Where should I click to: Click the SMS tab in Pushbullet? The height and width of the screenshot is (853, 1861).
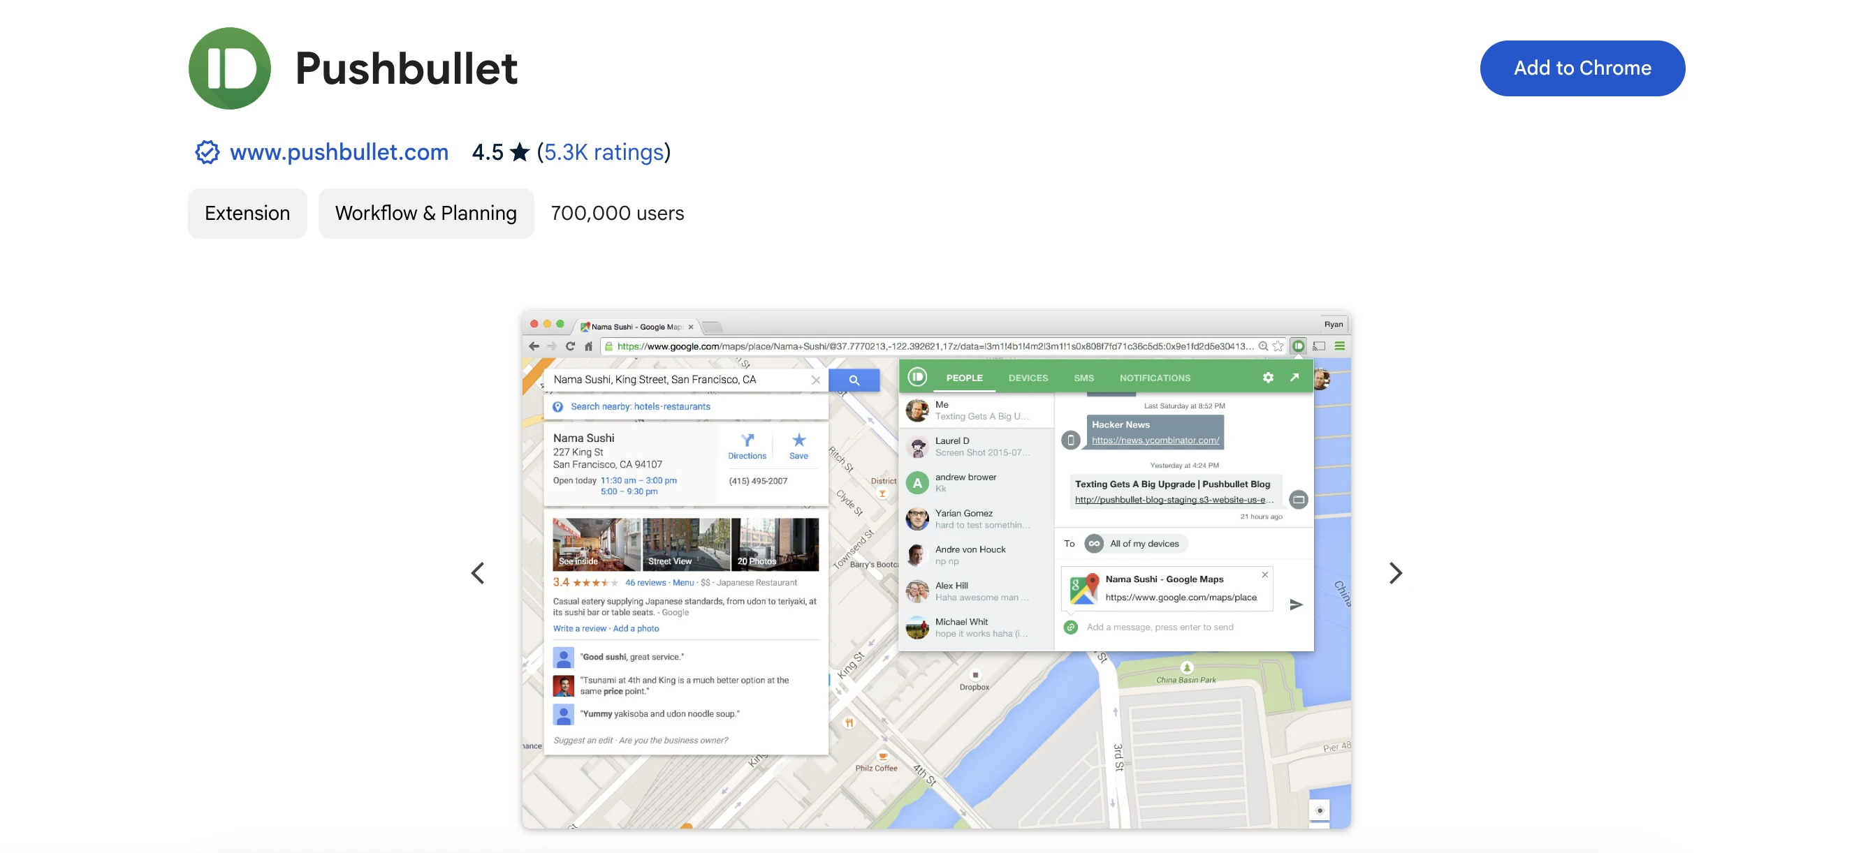click(x=1082, y=376)
